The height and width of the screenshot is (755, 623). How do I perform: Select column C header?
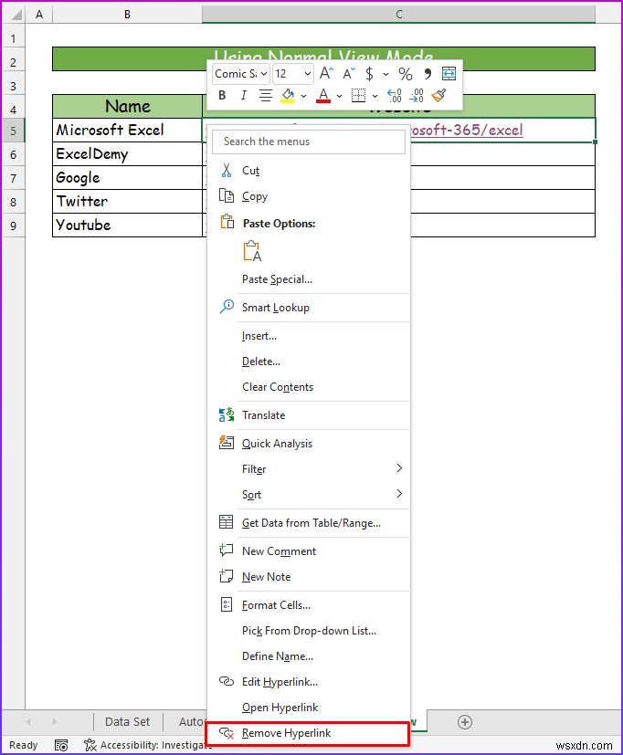(x=398, y=15)
